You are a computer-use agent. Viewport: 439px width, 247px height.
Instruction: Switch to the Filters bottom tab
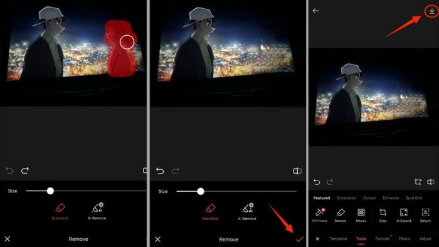tap(405, 239)
